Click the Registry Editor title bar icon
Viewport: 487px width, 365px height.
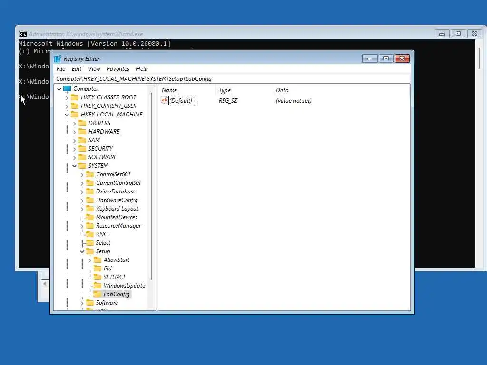[58, 58]
